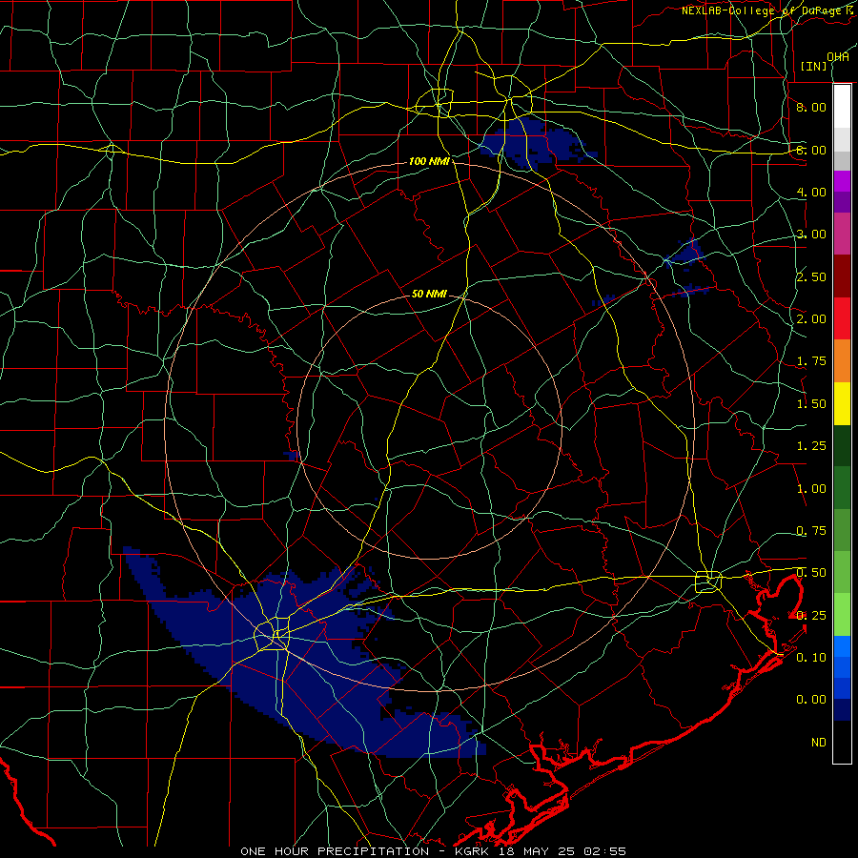Click the 50 NMI range ring label
This screenshot has height=858, width=858.
tap(429, 294)
